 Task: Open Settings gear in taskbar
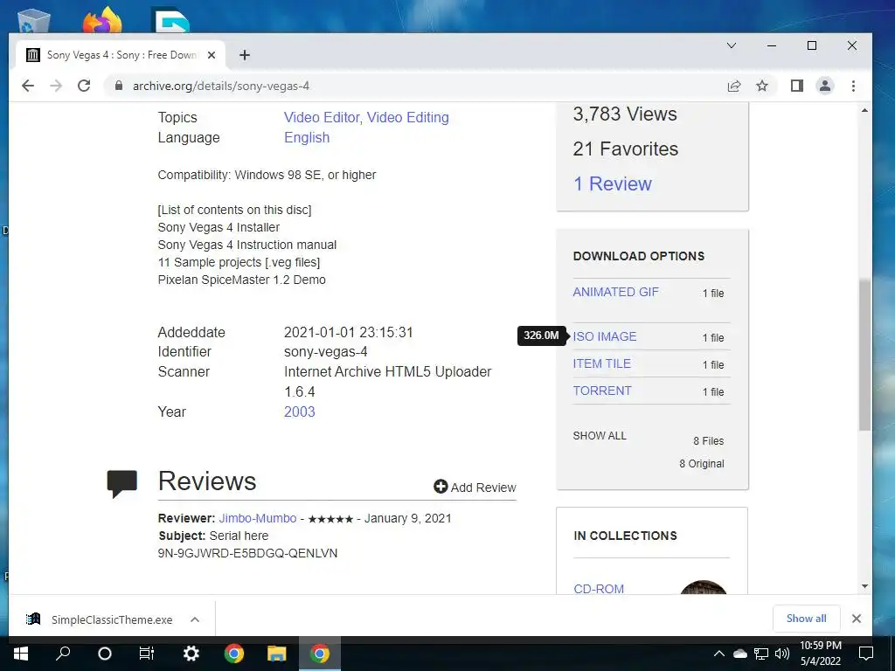(191, 654)
